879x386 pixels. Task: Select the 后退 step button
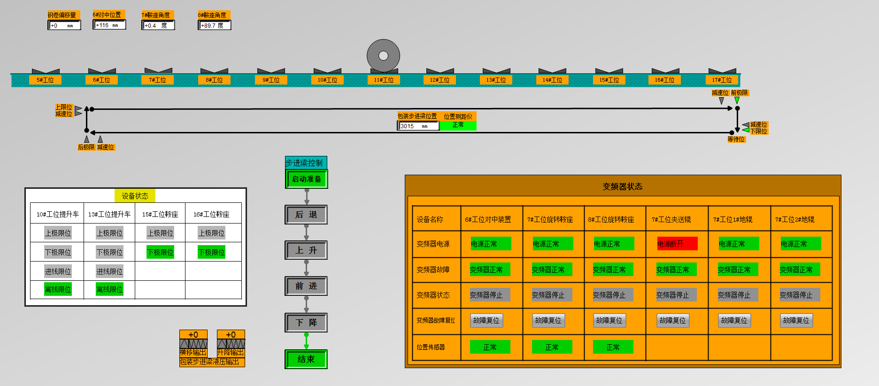click(x=306, y=215)
